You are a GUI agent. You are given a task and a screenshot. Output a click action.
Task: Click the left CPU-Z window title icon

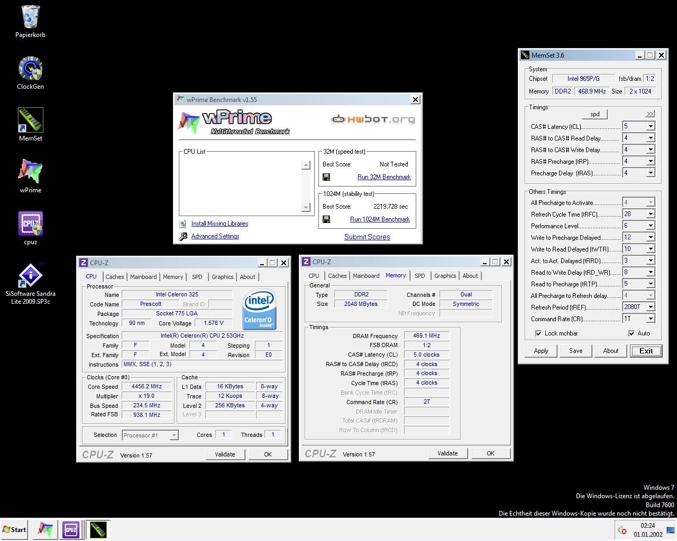click(x=84, y=263)
